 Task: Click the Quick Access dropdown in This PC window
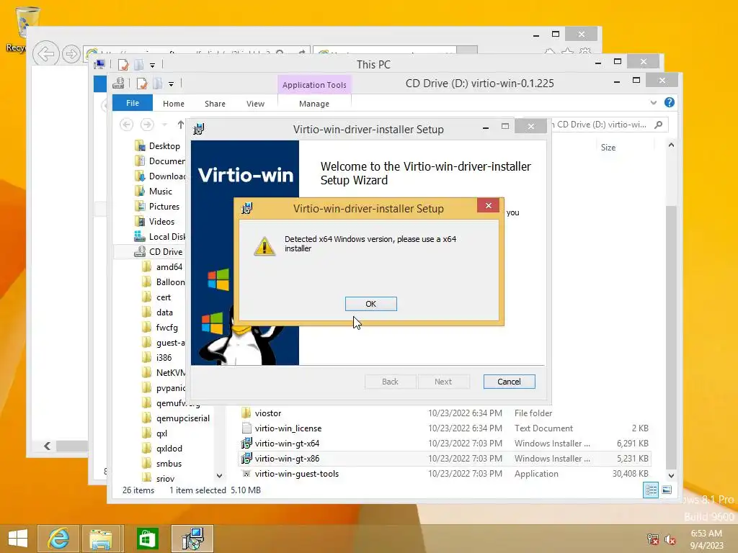point(152,65)
